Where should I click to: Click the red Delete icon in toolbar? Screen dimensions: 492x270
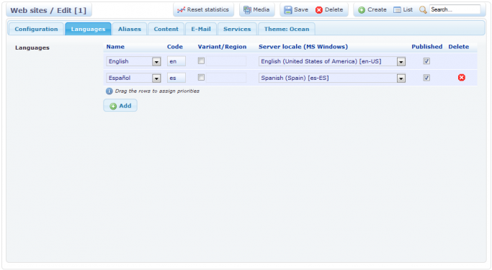(x=319, y=10)
